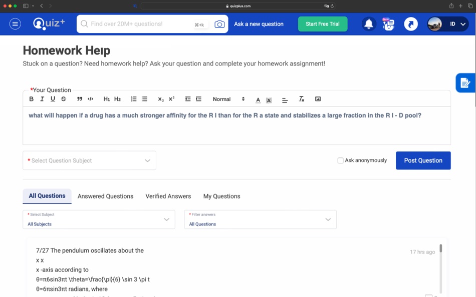
Task: Reload the page in Safari
Action: click(332, 6)
